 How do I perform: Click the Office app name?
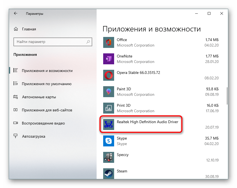[x=122, y=40]
